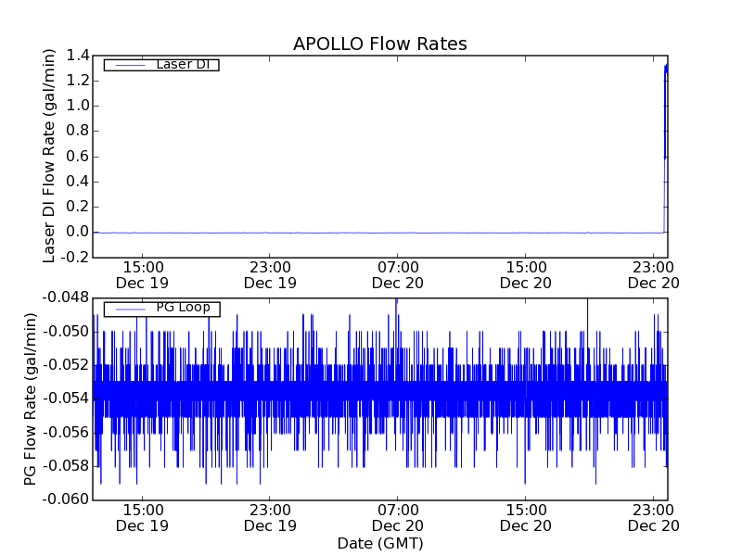Click 23:00 Dec 19 label under the lower plot
The height and width of the screenshot is (556, 742).
point(270,517)
